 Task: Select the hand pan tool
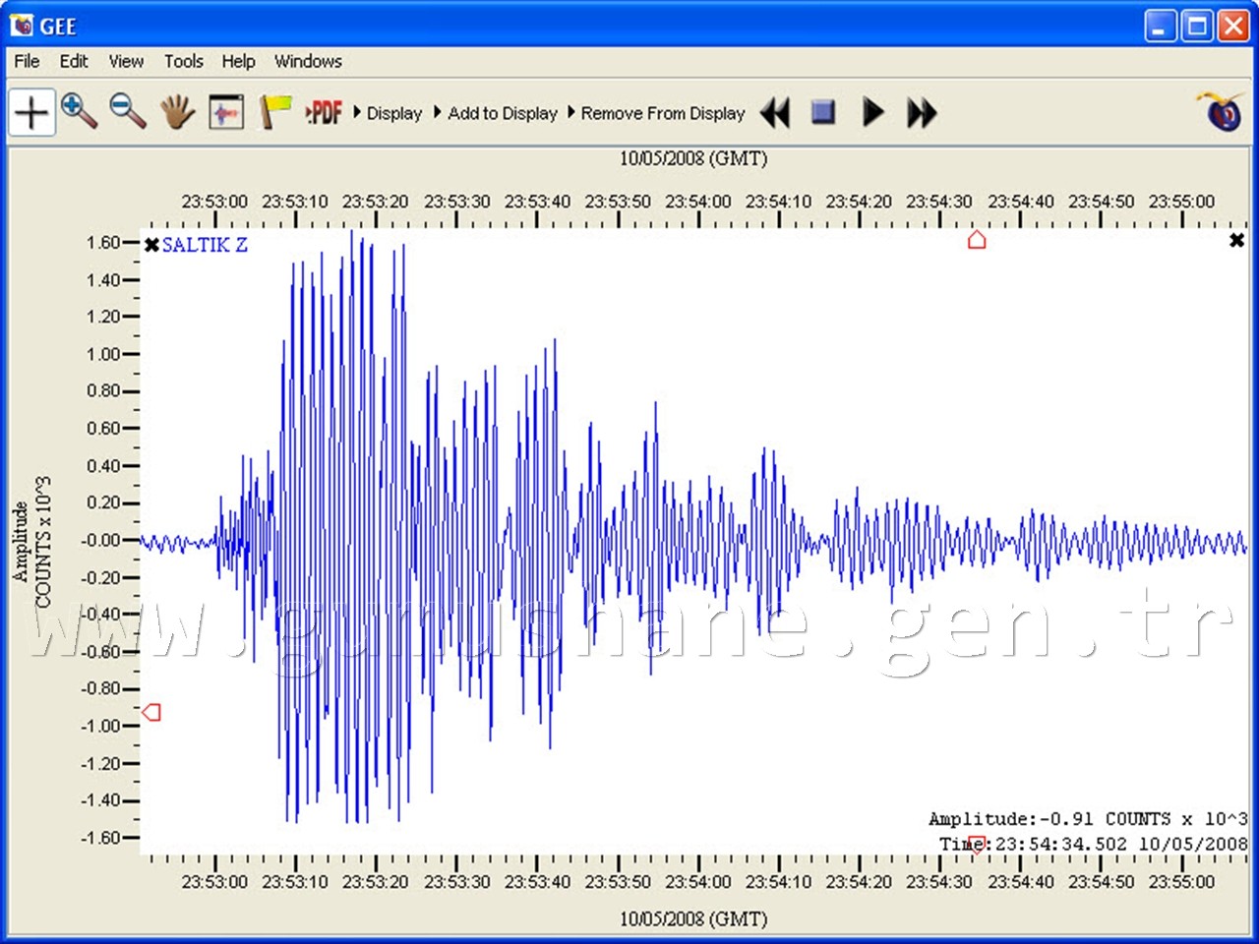(x=177, y=112)
